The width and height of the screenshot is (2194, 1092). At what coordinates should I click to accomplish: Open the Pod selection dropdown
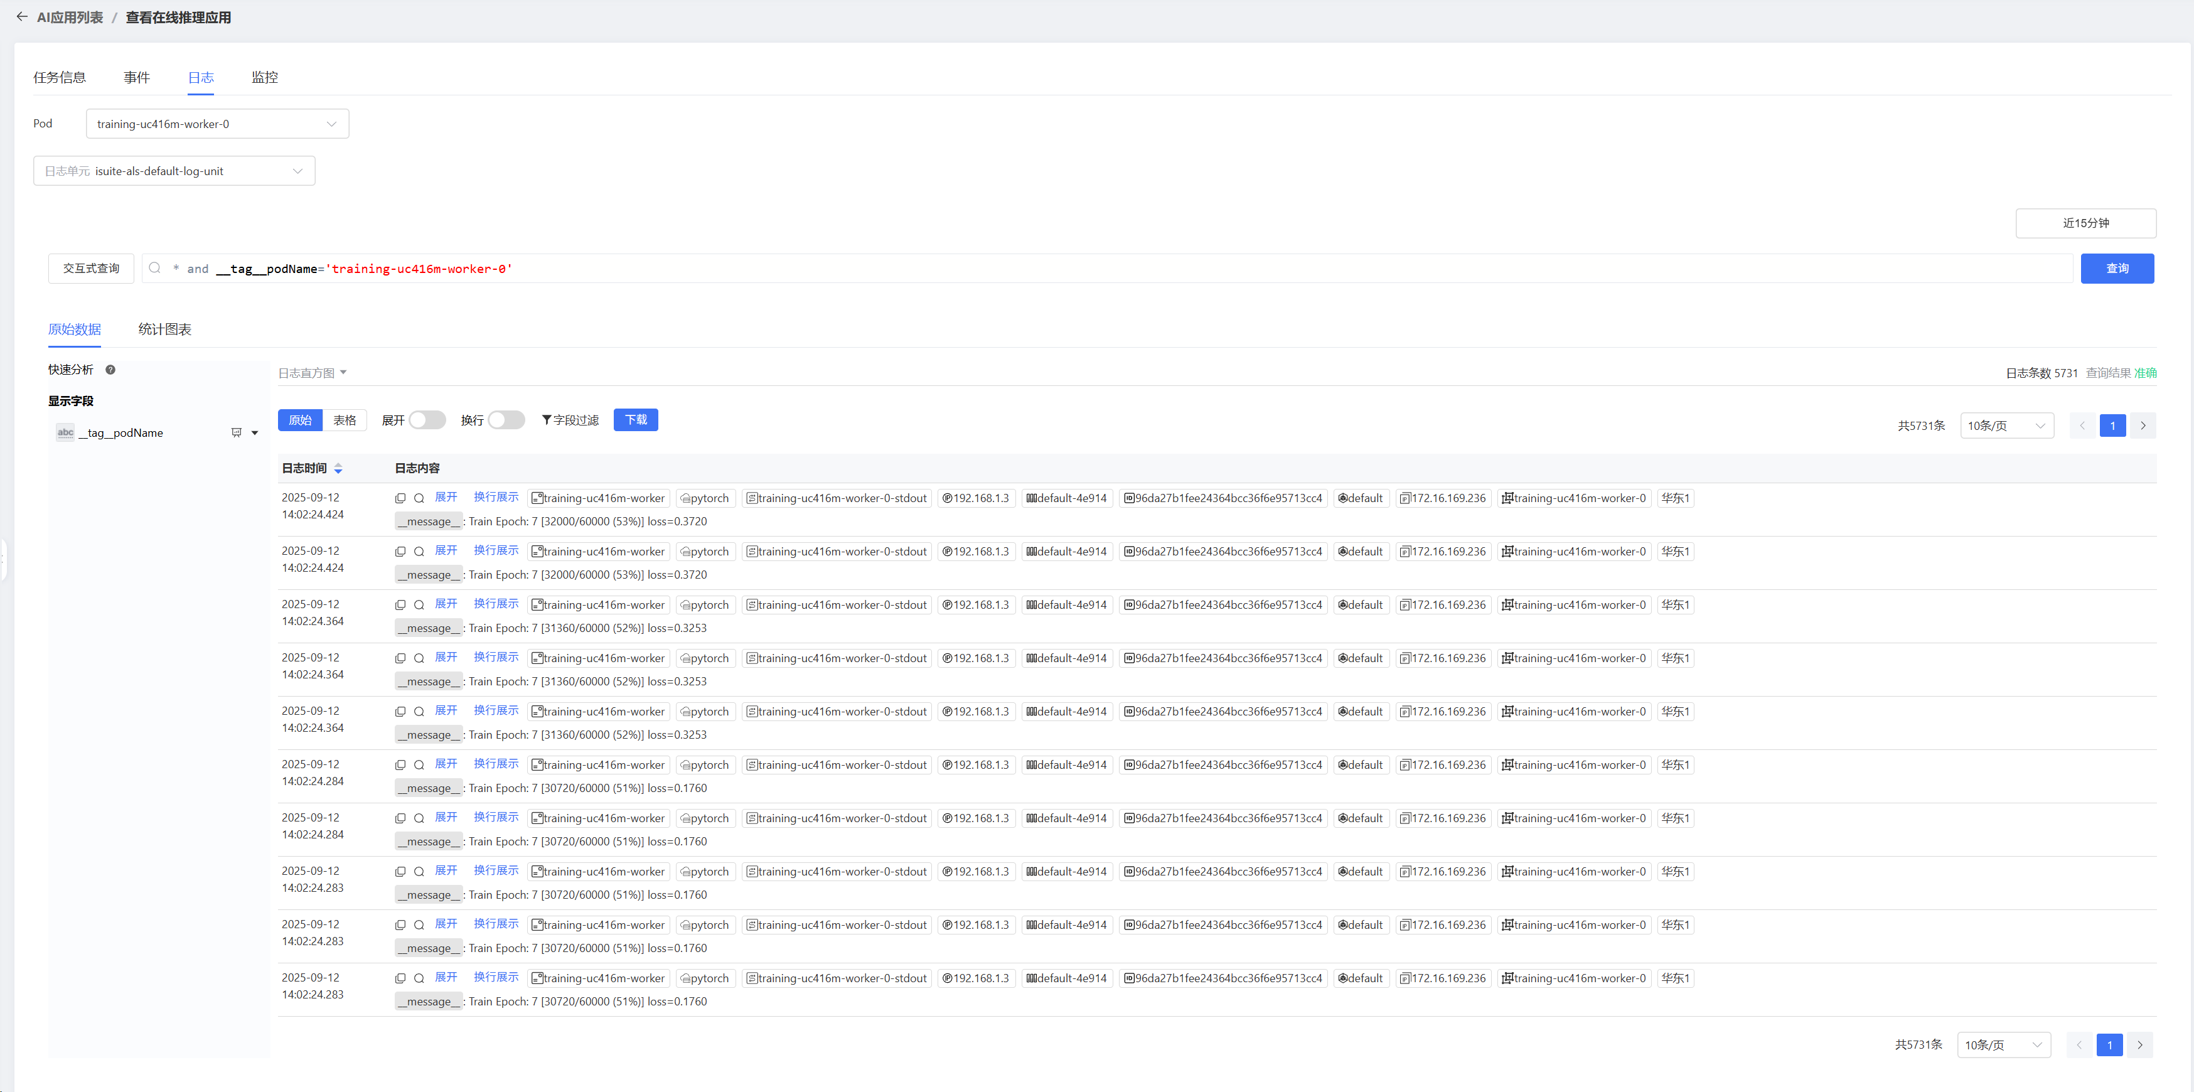(x=217, y=124)
